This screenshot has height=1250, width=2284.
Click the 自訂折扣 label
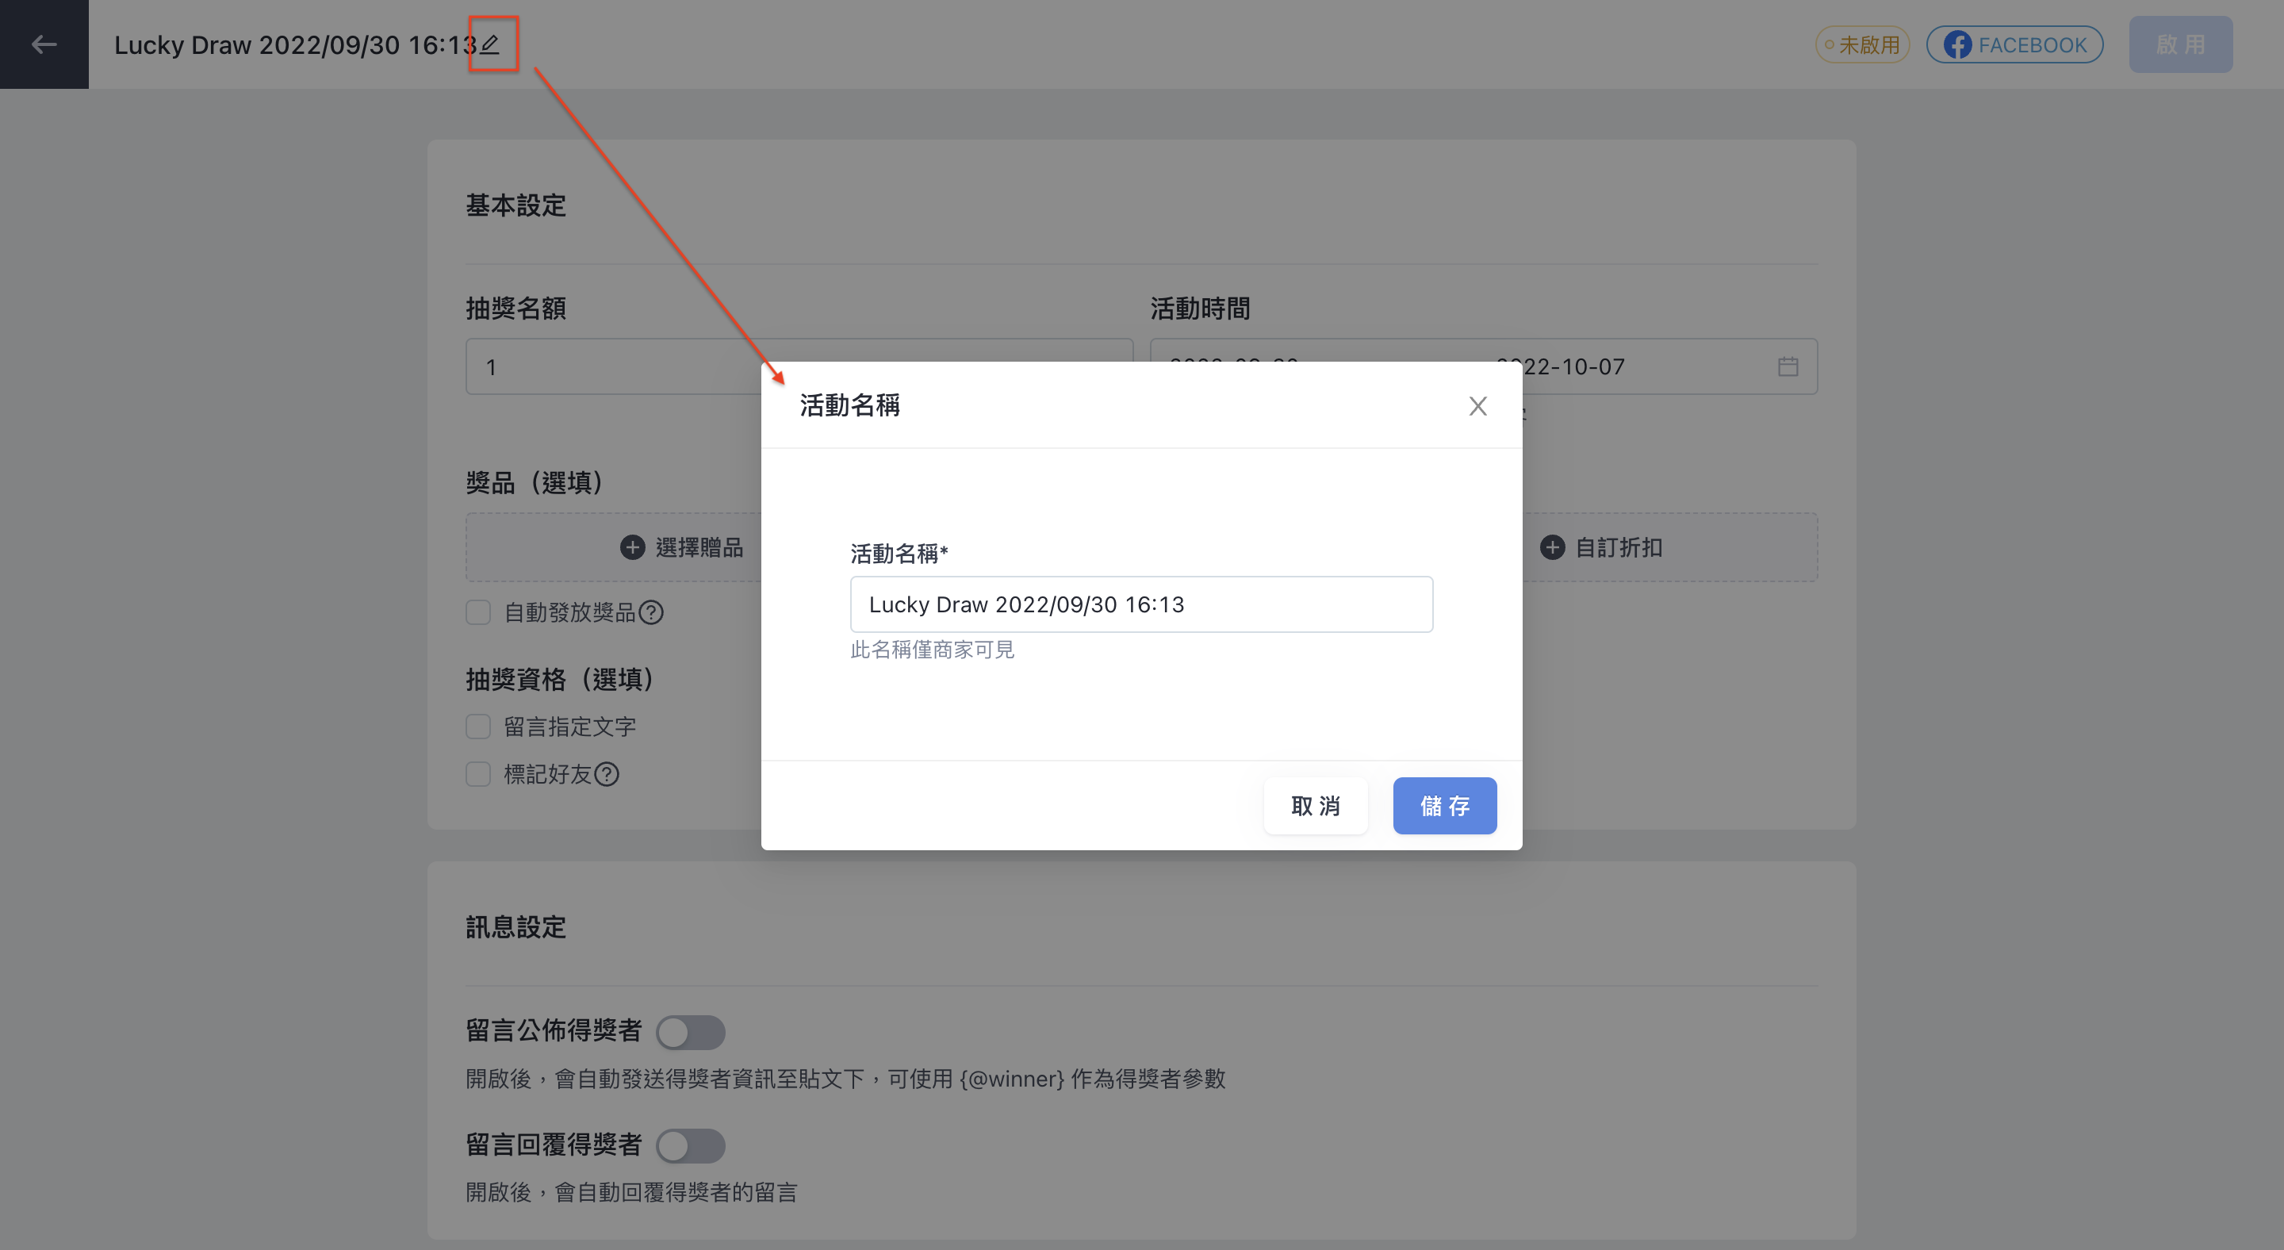(x=1619, y=547)
